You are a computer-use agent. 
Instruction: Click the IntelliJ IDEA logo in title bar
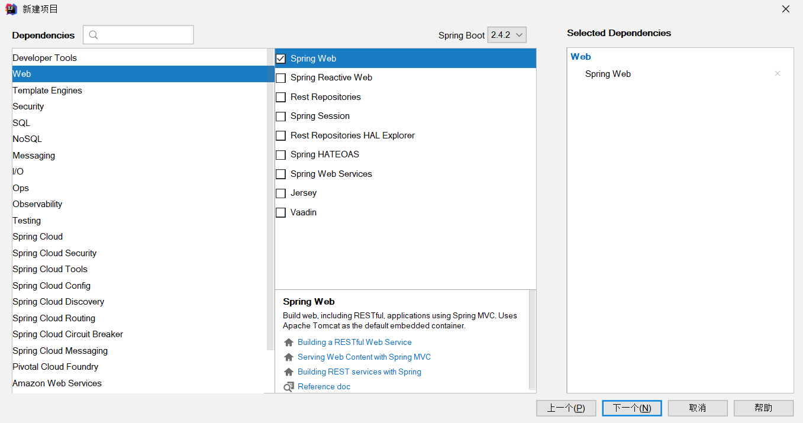pos(11,9)
